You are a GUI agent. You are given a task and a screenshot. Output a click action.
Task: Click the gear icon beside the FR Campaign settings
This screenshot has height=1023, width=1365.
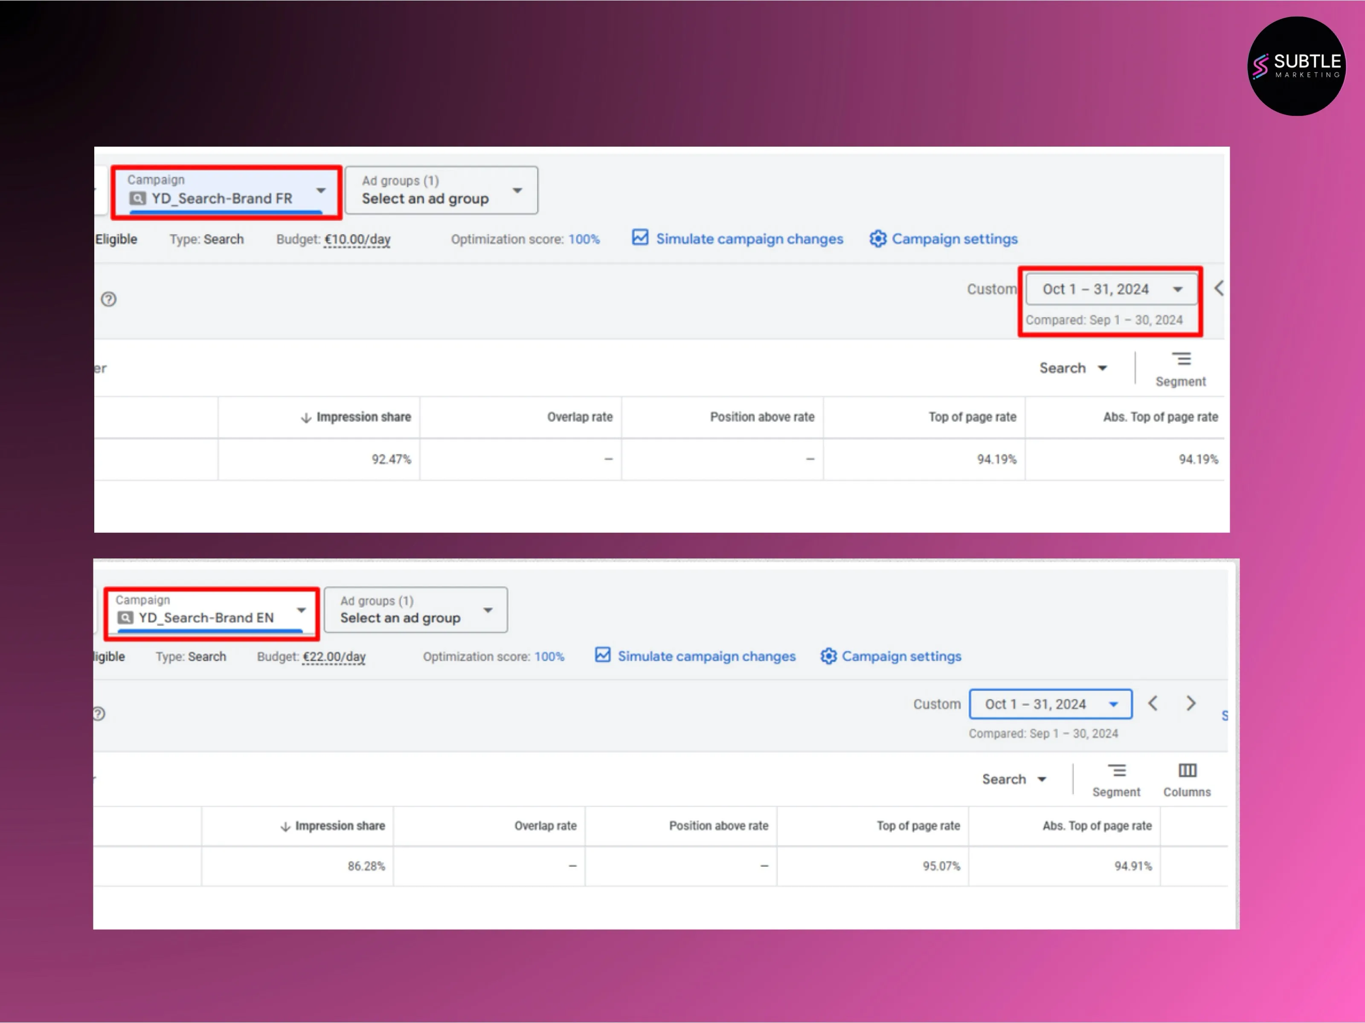(x=877, y=239)
